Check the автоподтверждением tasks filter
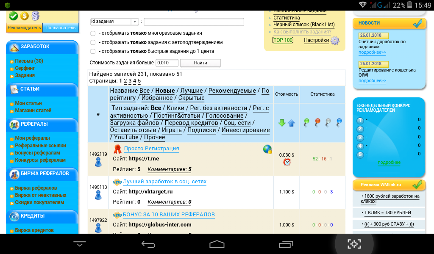This screenshot has width=434, height=254. [93, 42]
